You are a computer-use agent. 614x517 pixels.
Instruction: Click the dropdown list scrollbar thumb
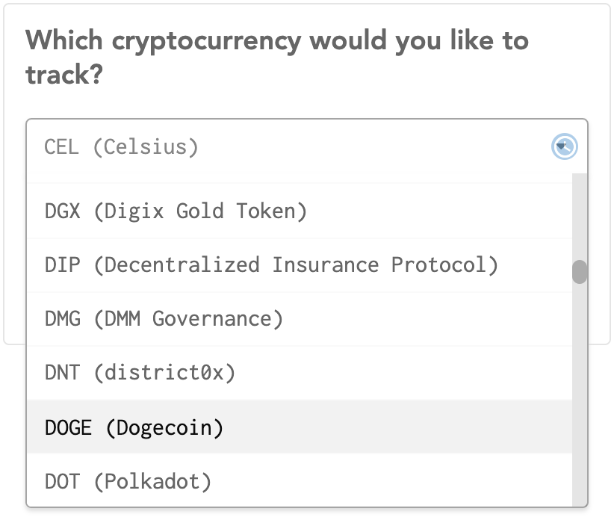coord(580,272)
